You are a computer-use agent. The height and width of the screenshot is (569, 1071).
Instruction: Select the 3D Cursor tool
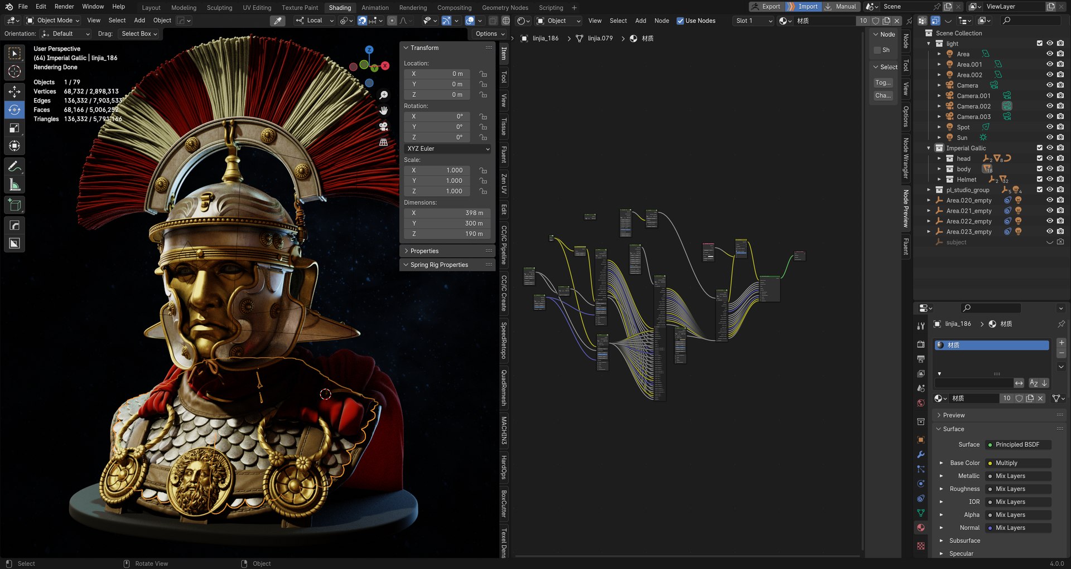click(x=15, y=71)
